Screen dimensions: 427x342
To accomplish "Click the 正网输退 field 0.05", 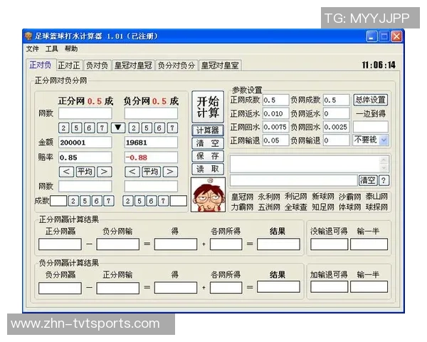I will coord(275,140).
